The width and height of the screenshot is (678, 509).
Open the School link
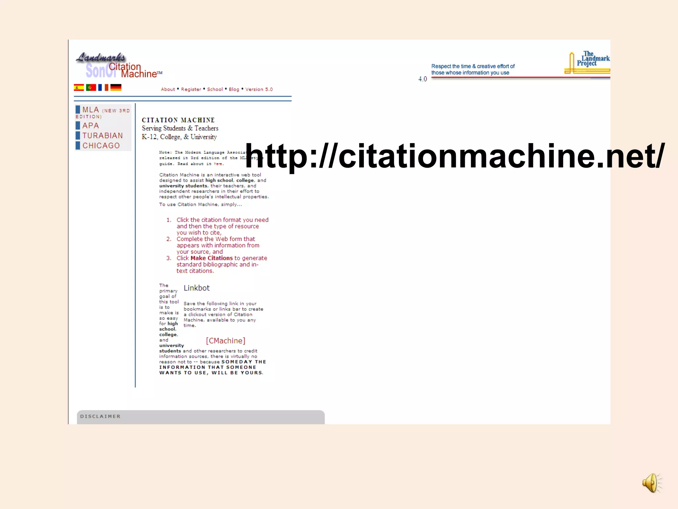click(x=215, y=89)
